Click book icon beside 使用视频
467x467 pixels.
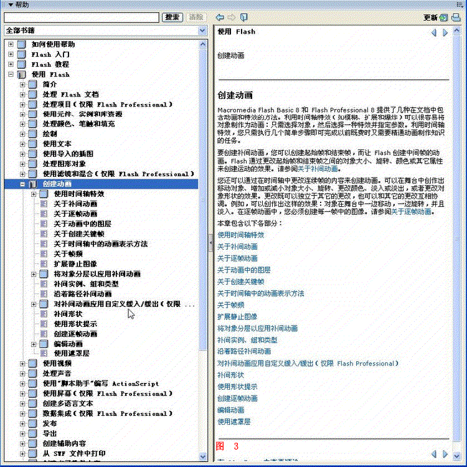[33, 364]
